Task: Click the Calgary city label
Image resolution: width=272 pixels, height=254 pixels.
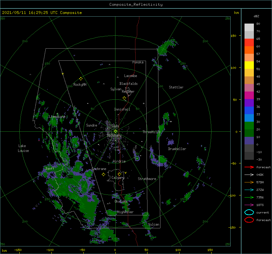Action: 118,178
